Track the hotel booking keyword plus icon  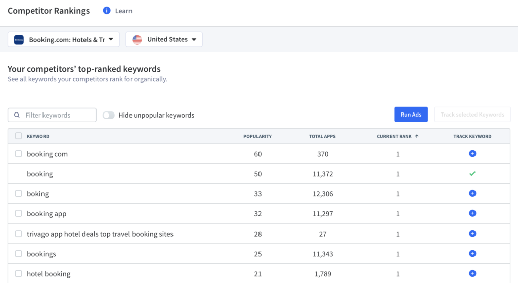472,273
